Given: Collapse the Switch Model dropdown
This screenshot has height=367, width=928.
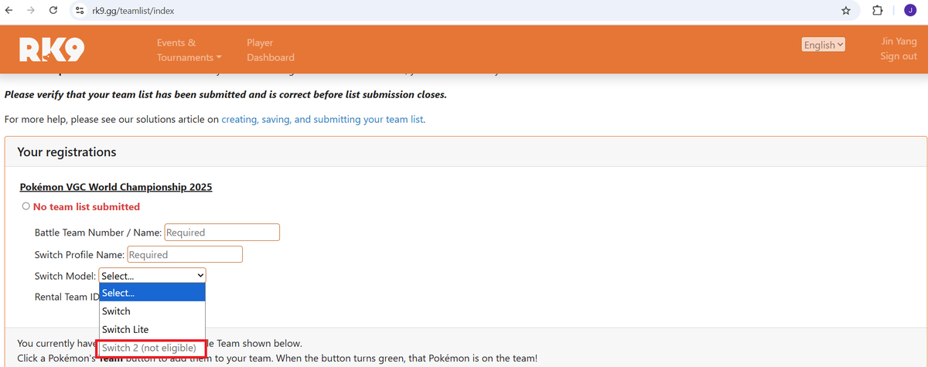Looking at the screenshot, I should click(152, 276).
